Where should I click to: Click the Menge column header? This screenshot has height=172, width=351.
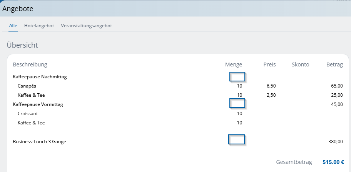click(234, 64)
